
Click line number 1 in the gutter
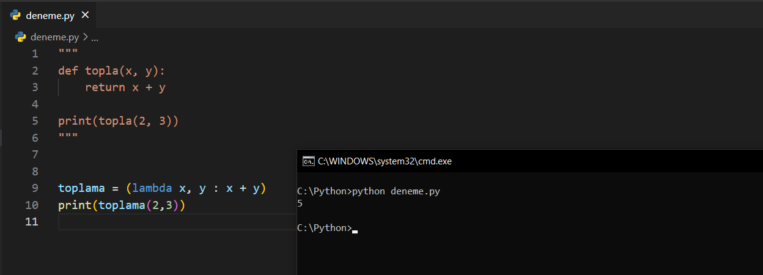pos(35,53)
